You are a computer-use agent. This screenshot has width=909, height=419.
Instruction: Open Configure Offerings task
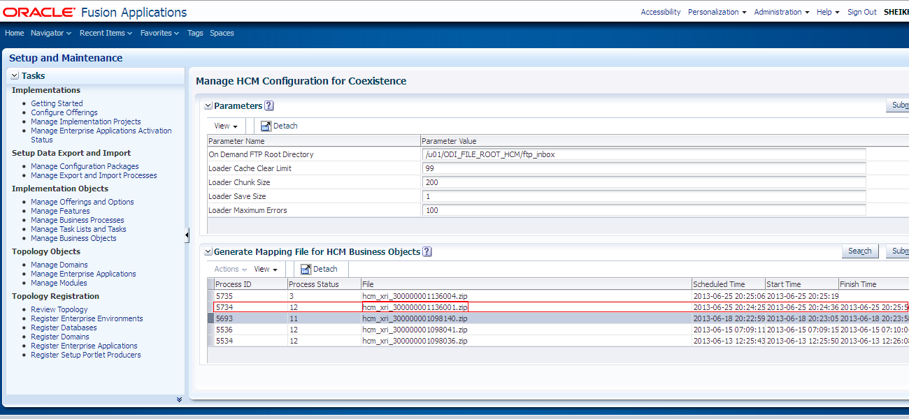click(64, 112)
